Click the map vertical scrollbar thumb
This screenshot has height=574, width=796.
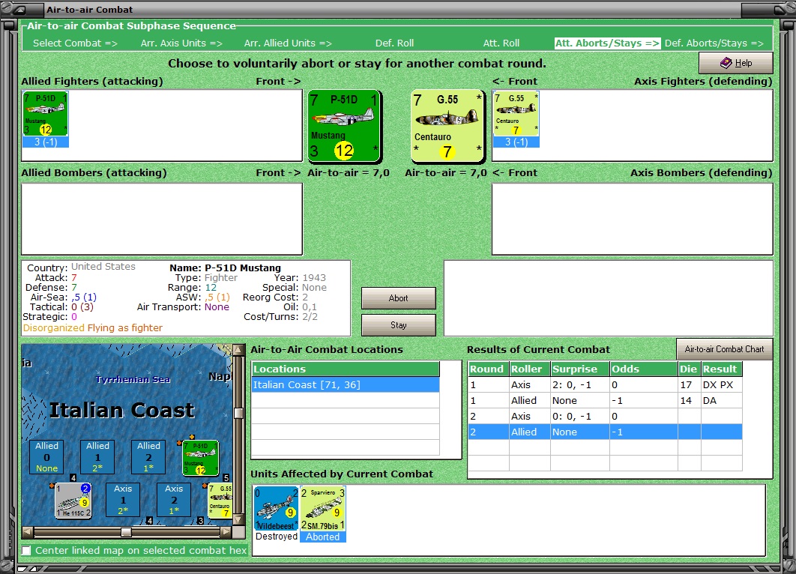(238, 413)
